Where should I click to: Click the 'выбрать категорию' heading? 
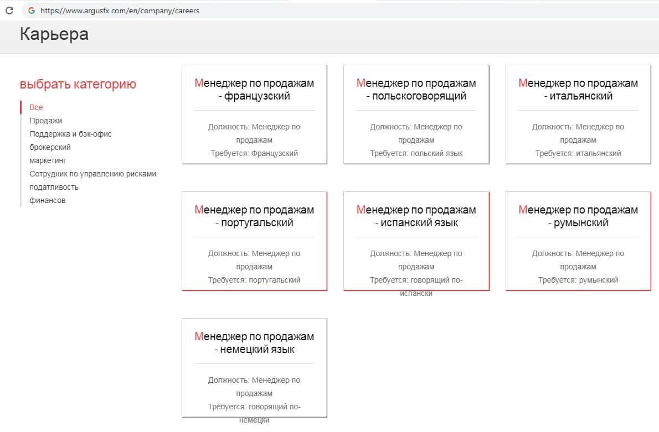click(78, 84)
